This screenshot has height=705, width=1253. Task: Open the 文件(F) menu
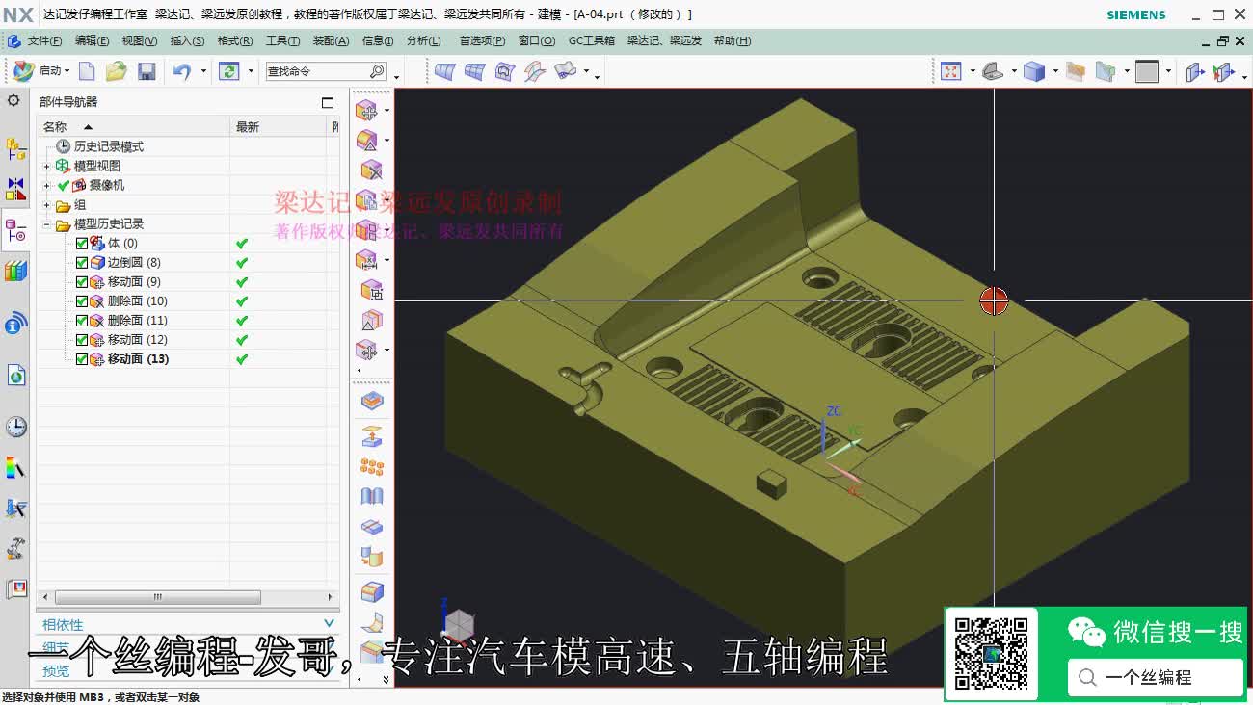pyautogui.click(x=44, y=40)
